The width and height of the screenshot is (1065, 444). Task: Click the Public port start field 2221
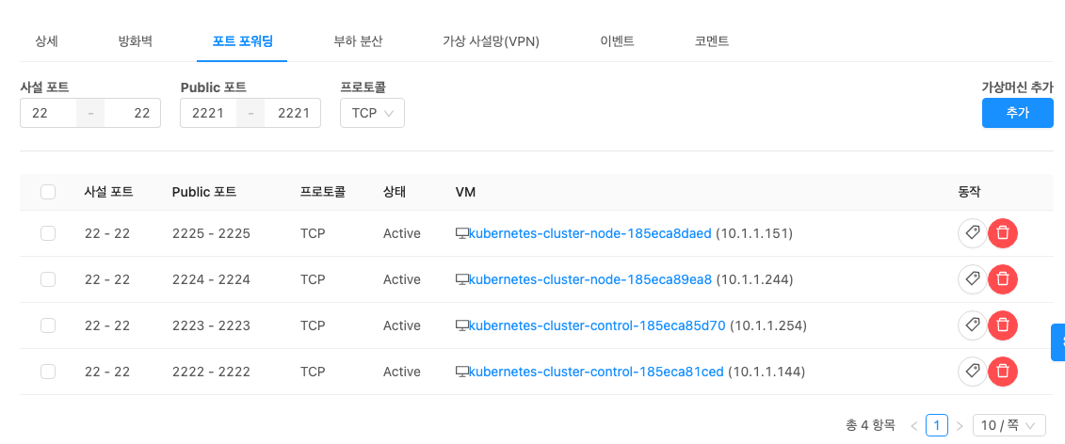tap(208, 113)
